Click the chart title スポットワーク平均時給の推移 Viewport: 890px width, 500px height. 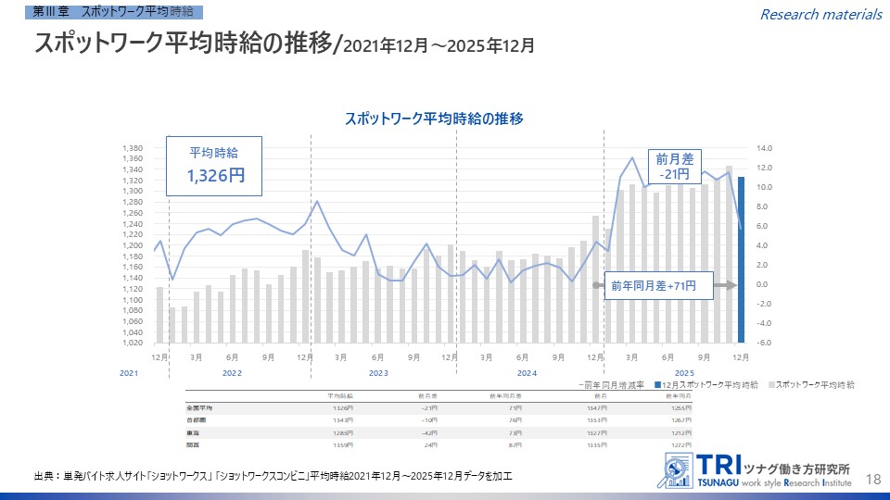coord(434,119)
